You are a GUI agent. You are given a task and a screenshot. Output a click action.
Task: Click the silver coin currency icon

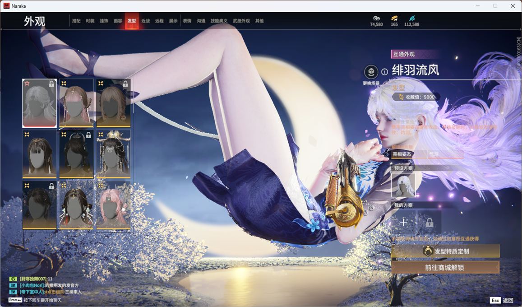pyautogui.click(x=377, y=18)
